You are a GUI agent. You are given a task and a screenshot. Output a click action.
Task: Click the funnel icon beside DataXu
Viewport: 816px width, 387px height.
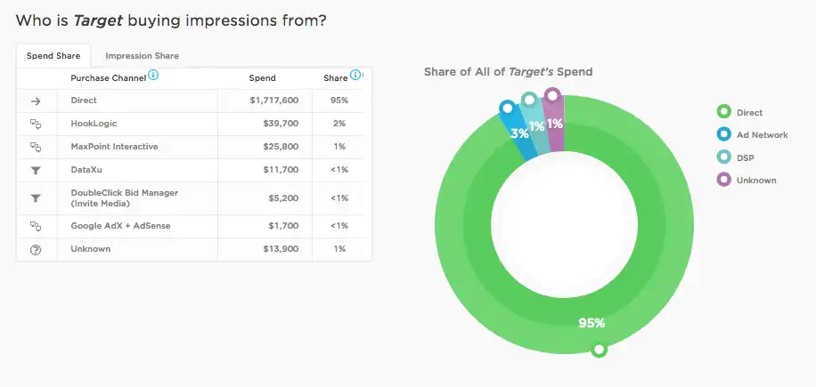(x=36, y=170)
